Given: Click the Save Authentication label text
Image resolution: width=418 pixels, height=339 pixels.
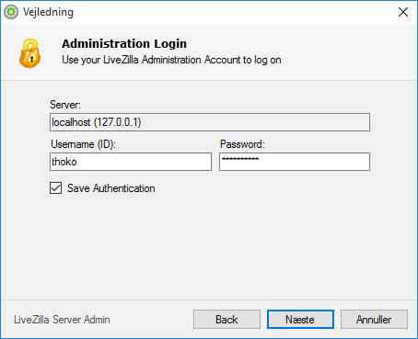Looking at the screenshot, I should 111,188.
